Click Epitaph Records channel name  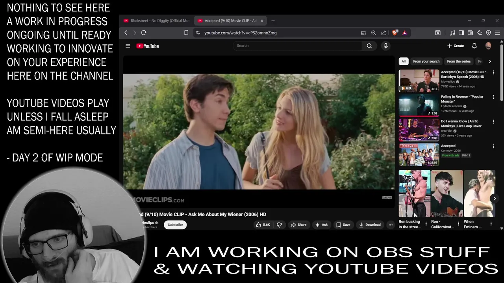click(x=451, y=106)
